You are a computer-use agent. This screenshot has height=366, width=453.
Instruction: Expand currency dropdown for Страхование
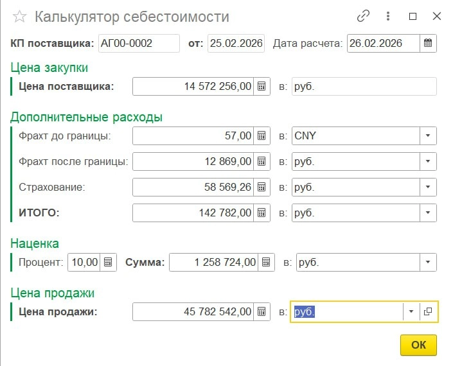tap(428, 187)
